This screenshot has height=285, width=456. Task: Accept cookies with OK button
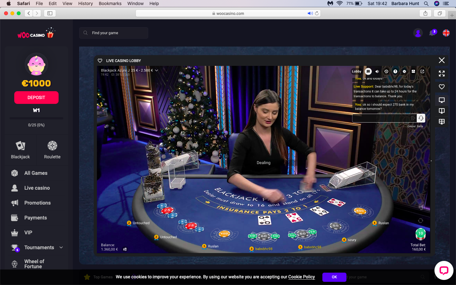pos(334,277)
